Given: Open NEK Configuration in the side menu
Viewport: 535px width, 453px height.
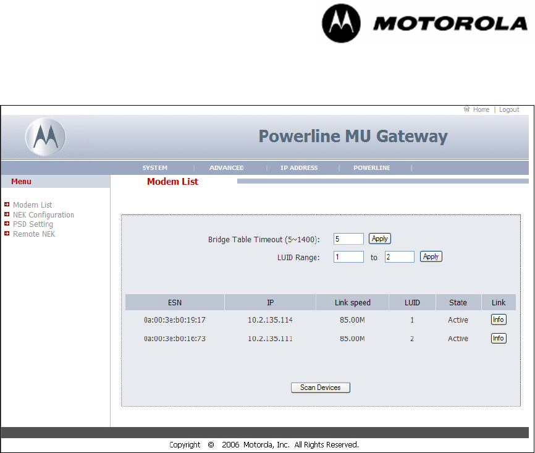Looking at the screenshot, I should [x=43, y=214].
